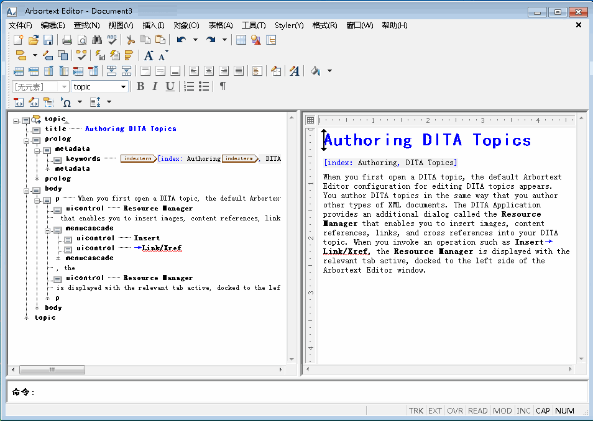The image size is (593, 421).
Task: Create a new document with the New icon
Action: (19, 40)
